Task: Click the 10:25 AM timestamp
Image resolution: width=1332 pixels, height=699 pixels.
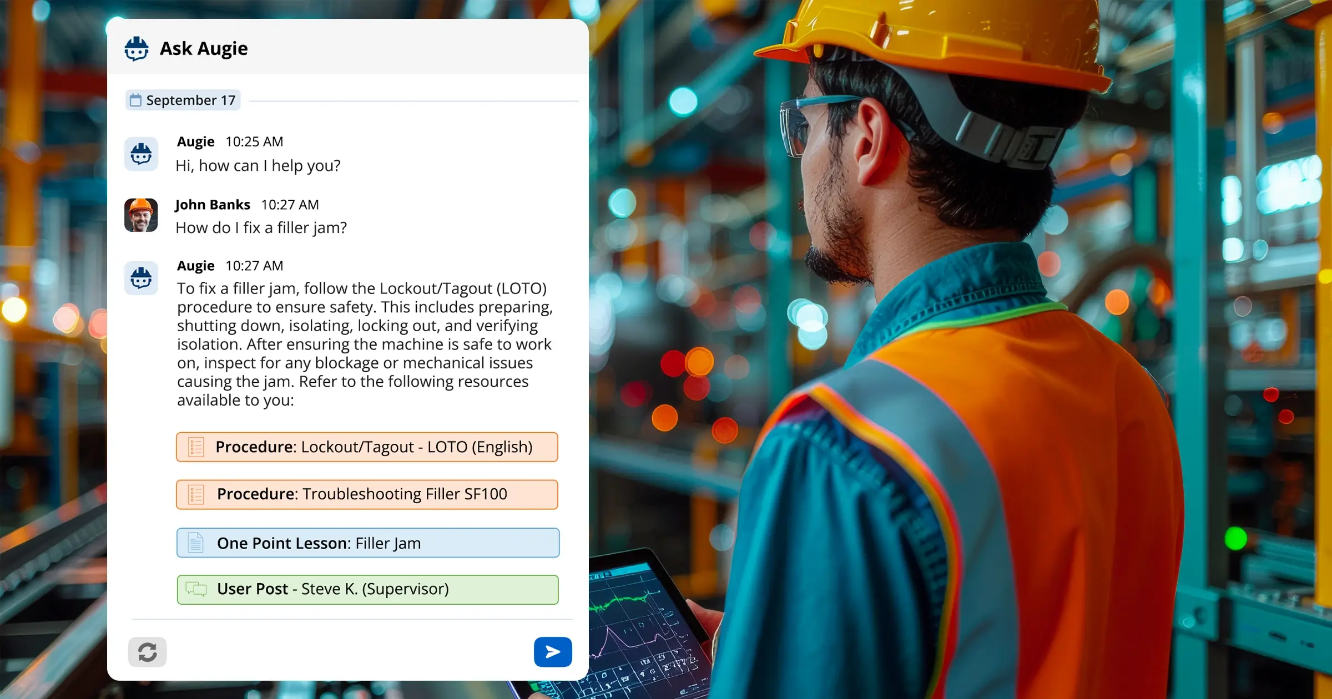Action: click(254, 142)
